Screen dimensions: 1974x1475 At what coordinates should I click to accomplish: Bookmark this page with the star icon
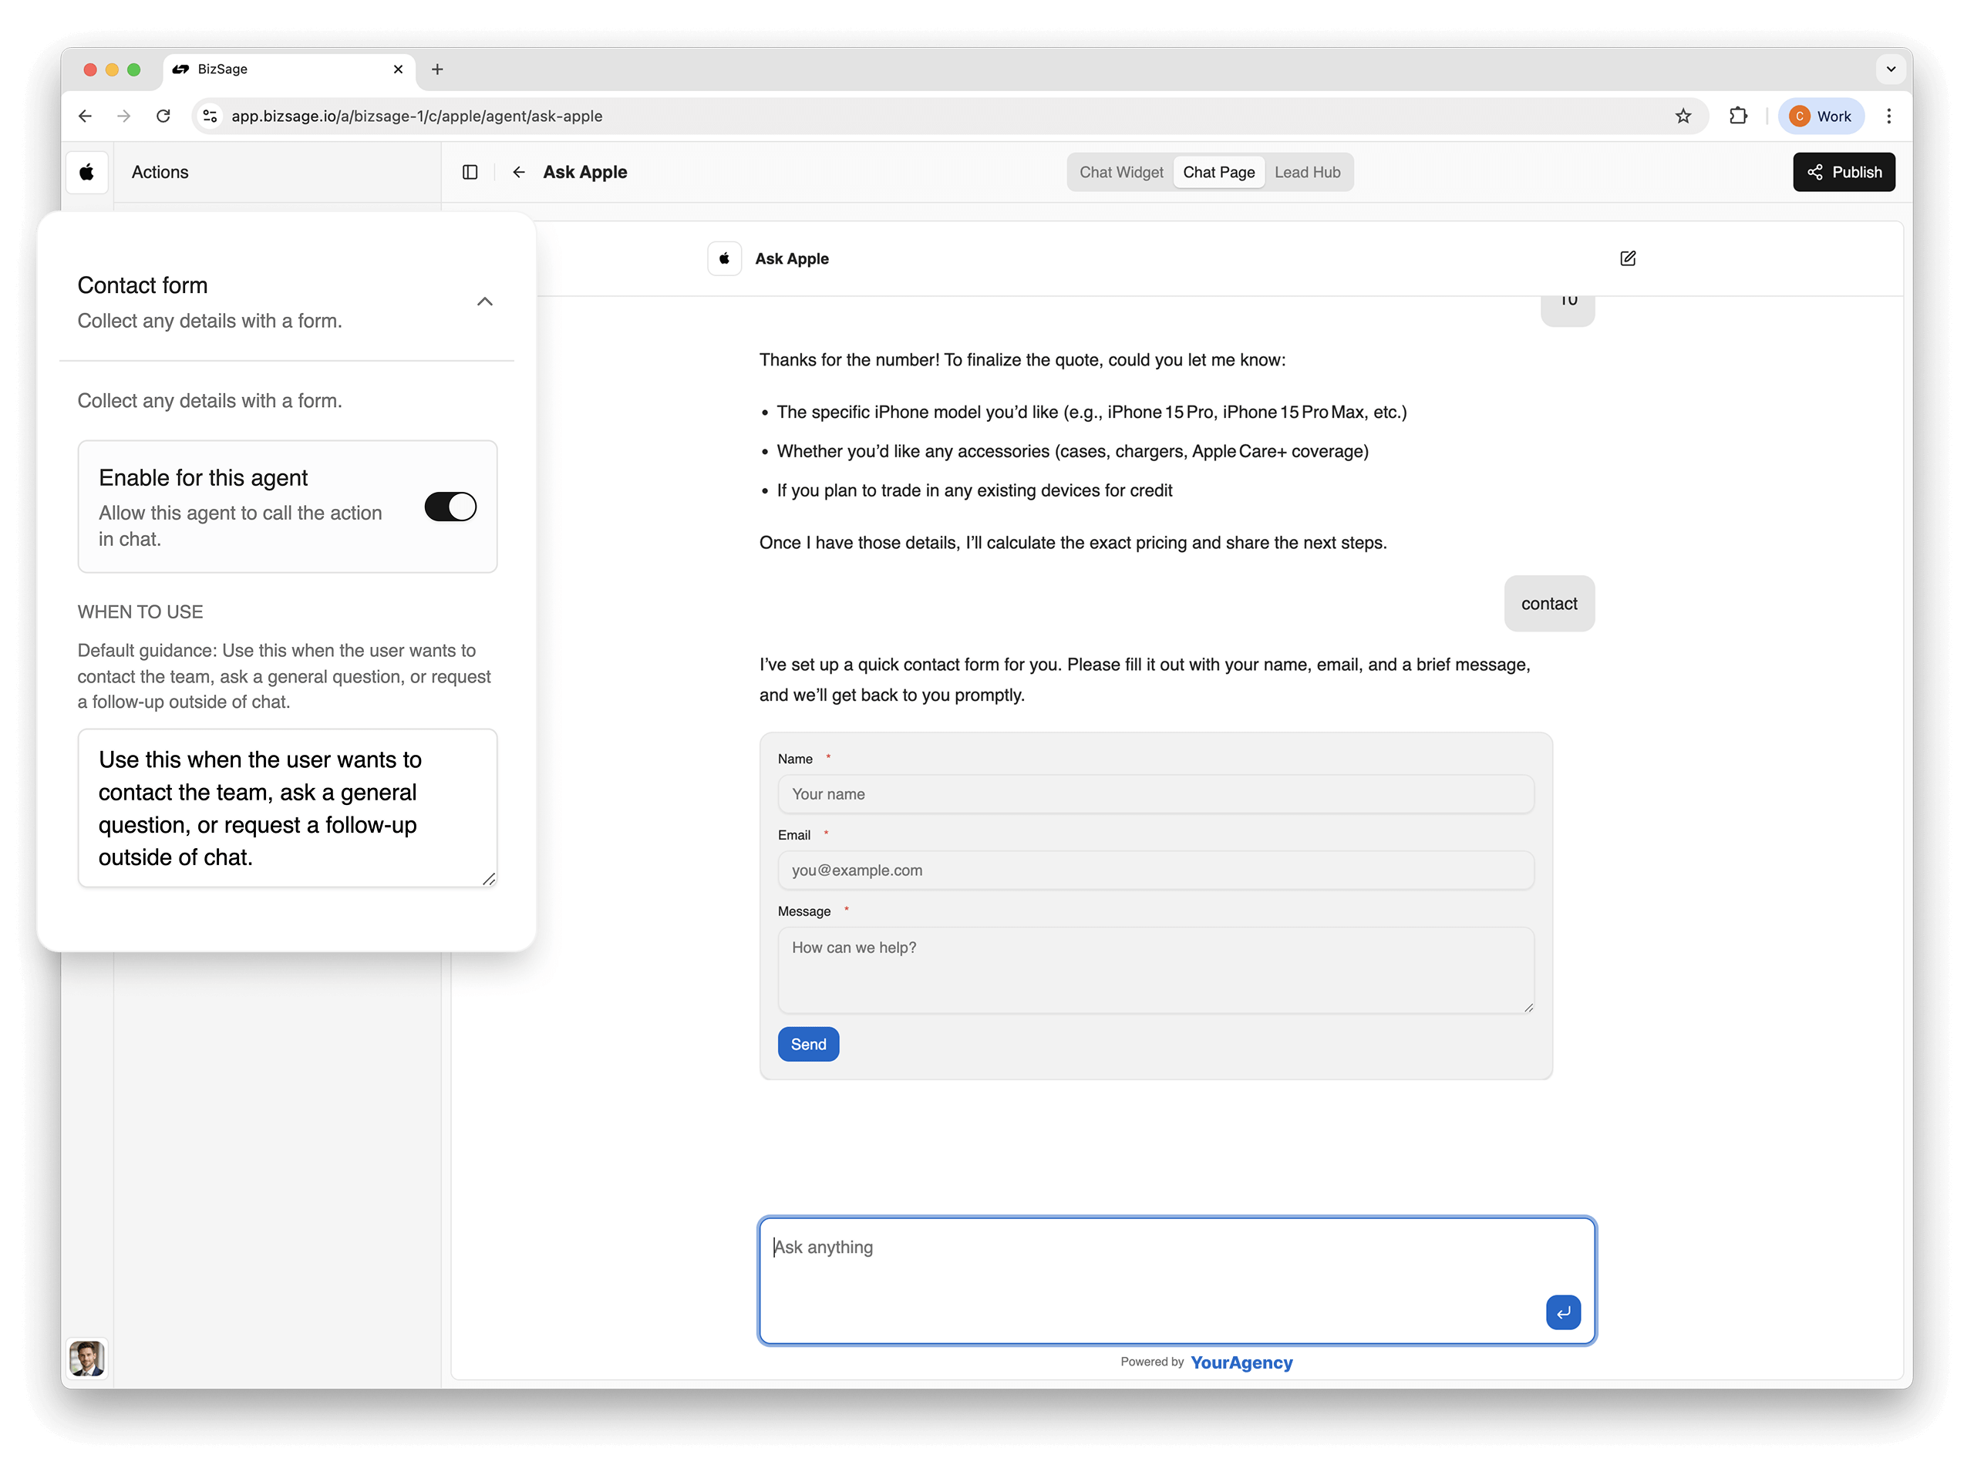pyautogui.click(x=1683, y=116)
